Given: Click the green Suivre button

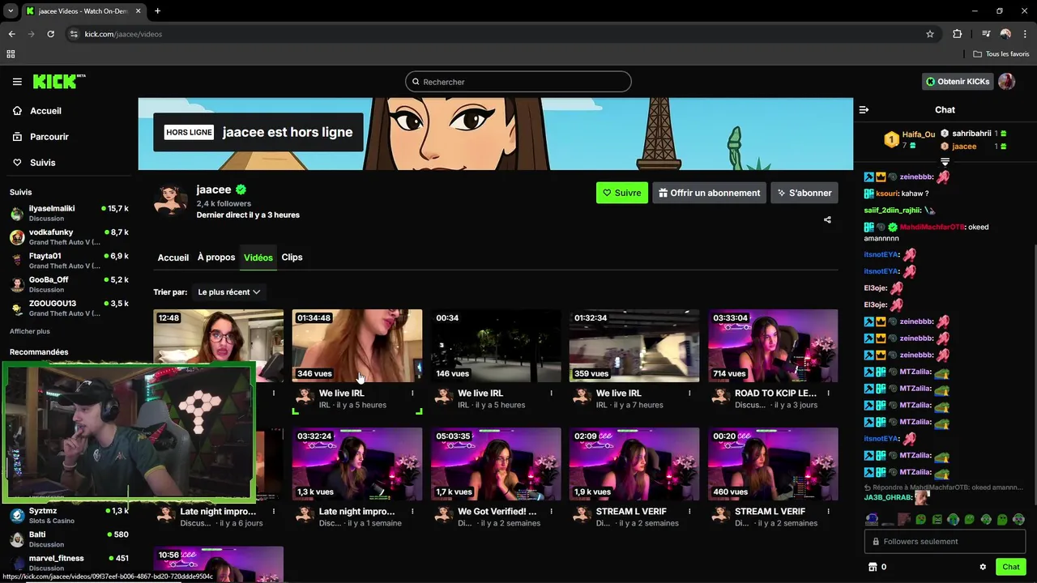Looking at the screenshot, I should point(622,193).
